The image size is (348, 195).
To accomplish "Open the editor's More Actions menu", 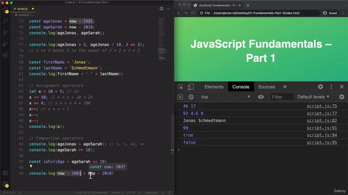I will tap(168, 9).
